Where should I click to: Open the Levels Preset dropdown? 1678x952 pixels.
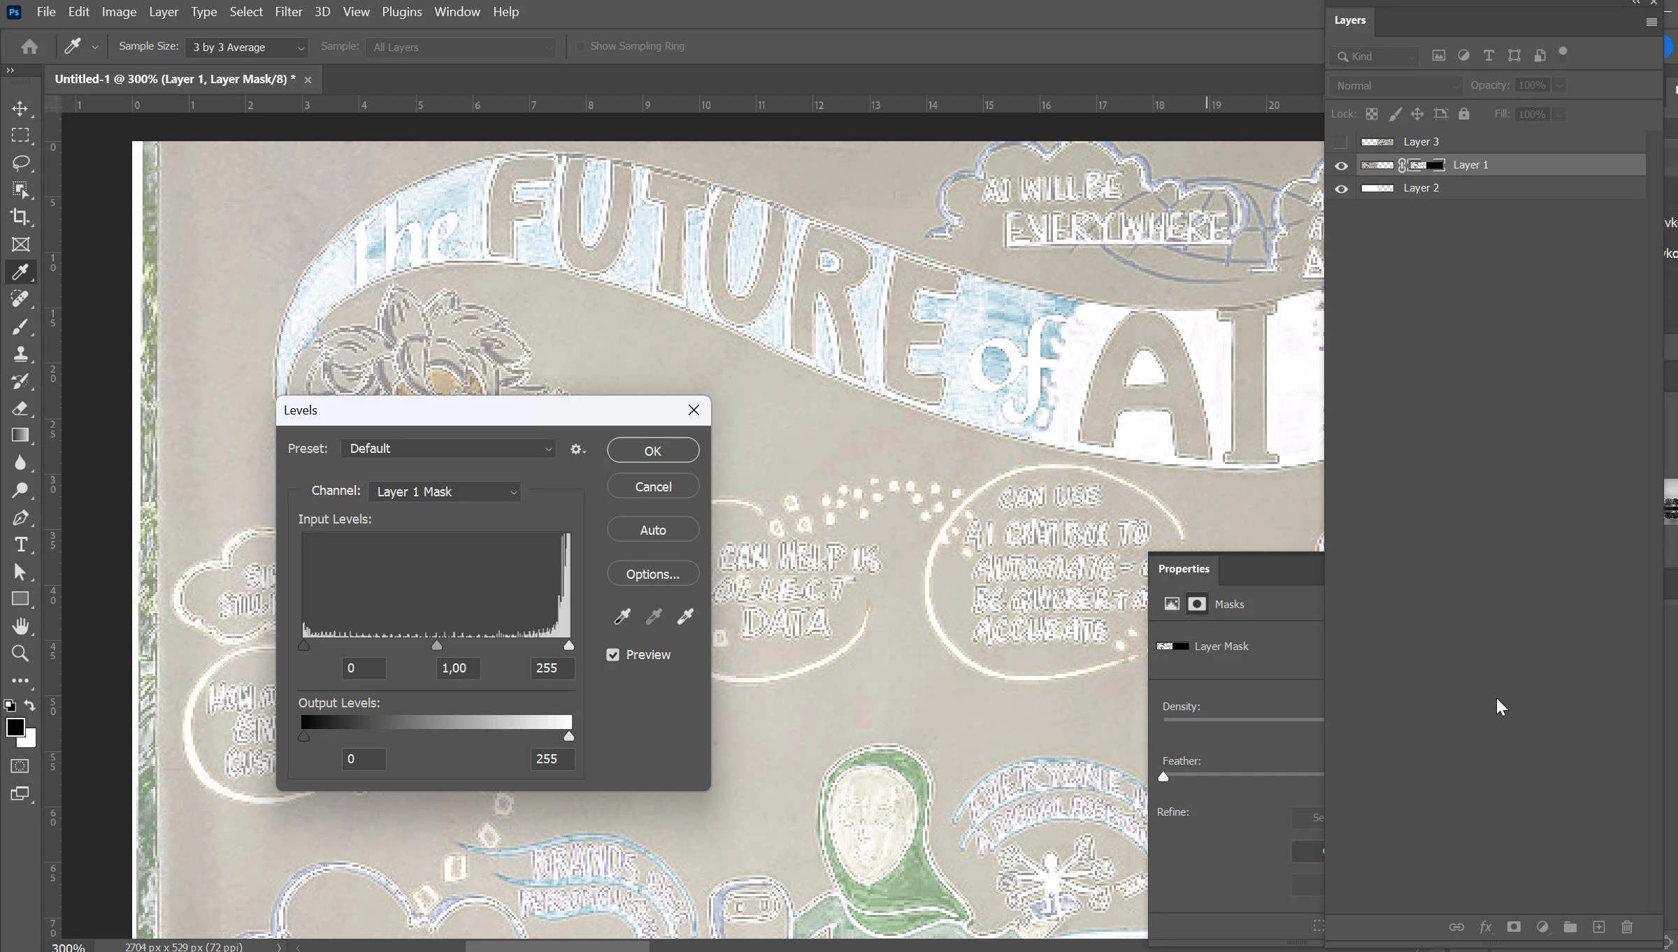448,449
